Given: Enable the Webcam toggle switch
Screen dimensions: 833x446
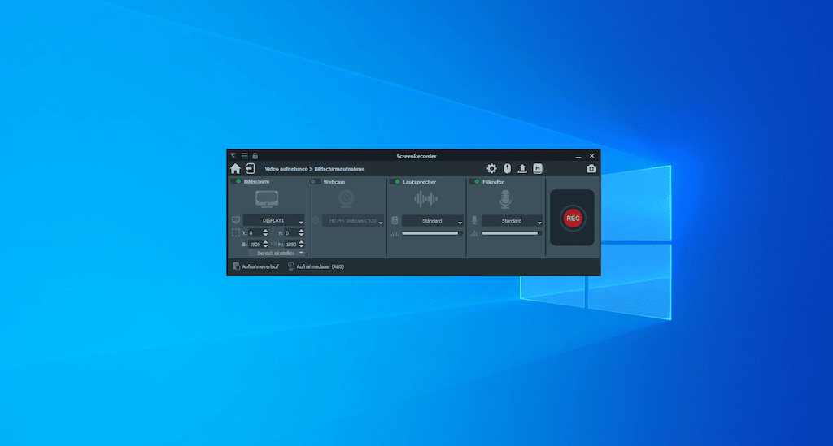Looking at the screenshot, I should pyautogui.click(x=316, y=182).
